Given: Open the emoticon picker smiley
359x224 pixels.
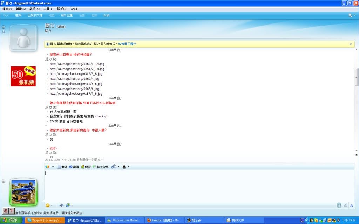Looking at the screenshot, I should (48, 205).
